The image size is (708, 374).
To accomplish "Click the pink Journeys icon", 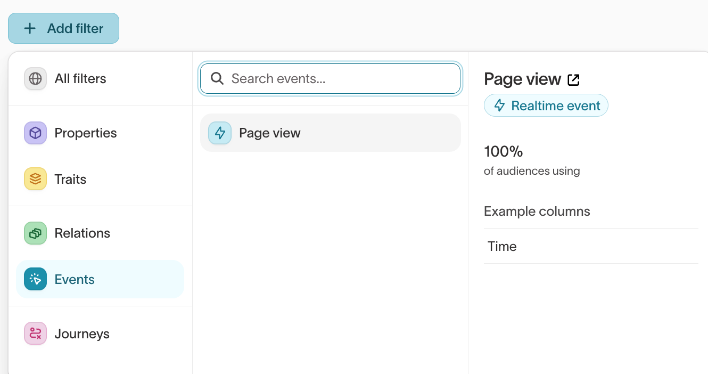I will (35, 334).
